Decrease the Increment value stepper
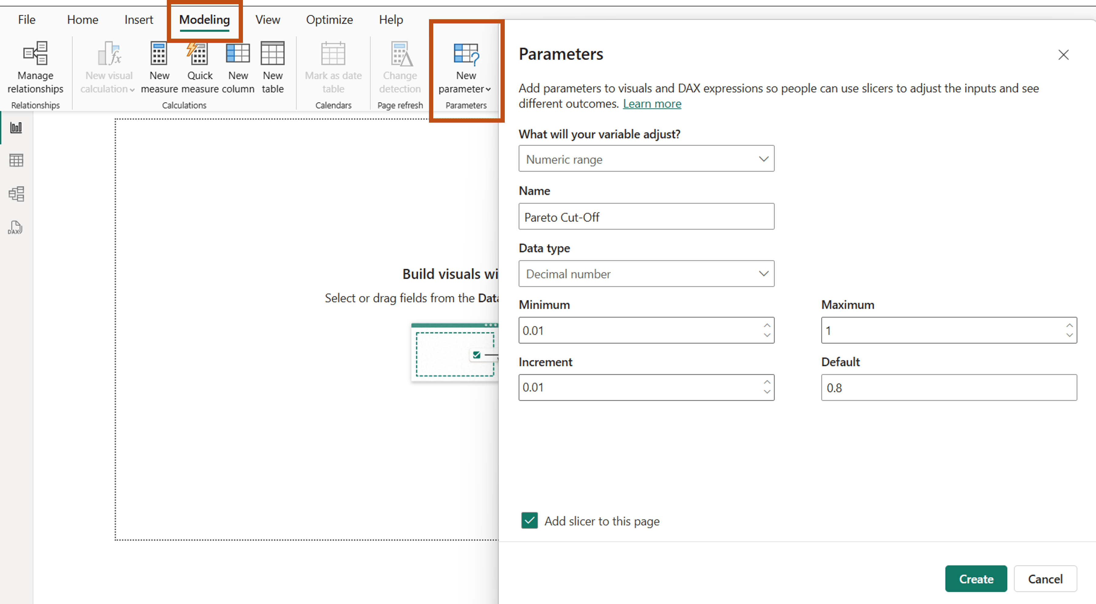This screenshot has width=1096, height=604. [767, 392]
